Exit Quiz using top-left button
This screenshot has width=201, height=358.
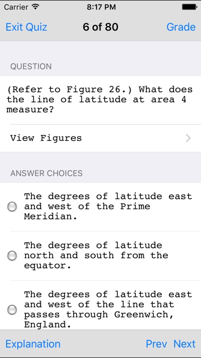27,27
